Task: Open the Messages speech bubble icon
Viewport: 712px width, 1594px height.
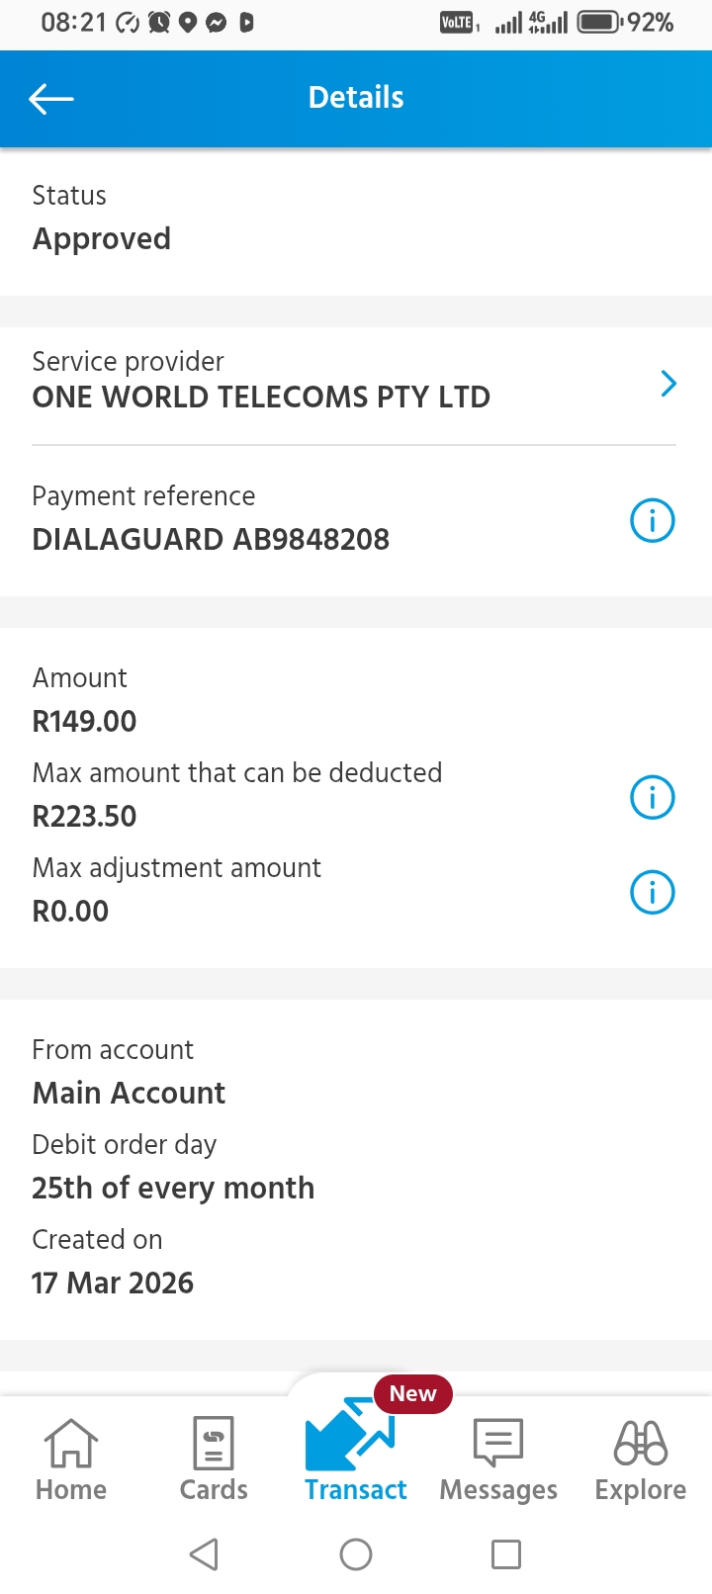Action: pyautogui.click(x=498, y=1443)
